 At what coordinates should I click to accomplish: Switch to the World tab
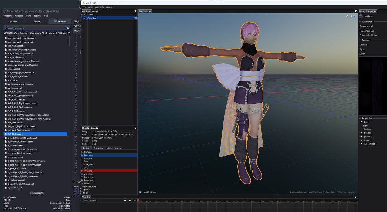94,11
